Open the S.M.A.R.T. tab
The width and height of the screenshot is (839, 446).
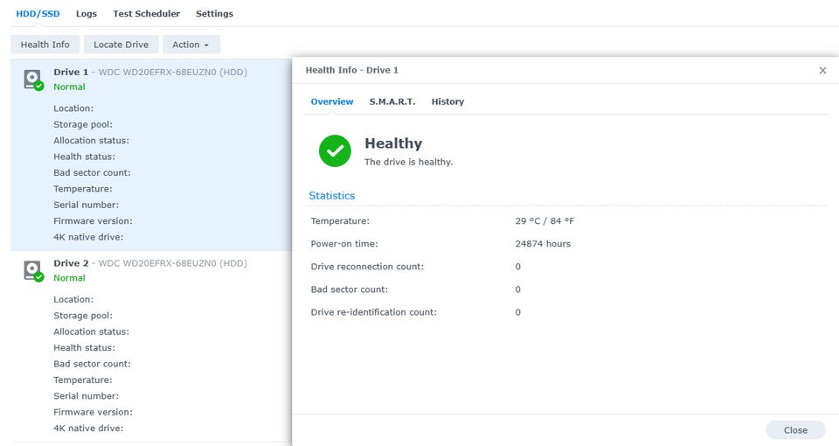392,101
